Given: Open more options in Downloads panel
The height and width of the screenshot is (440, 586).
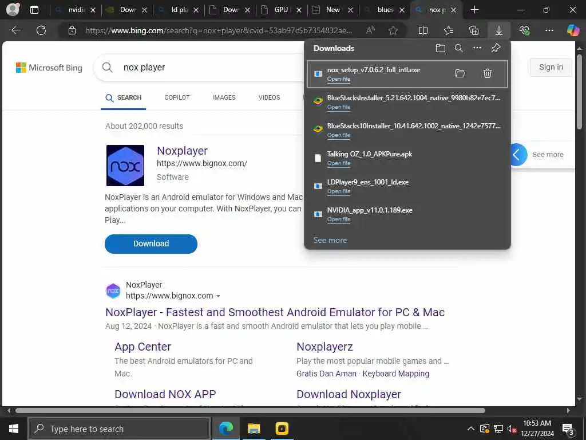Looking at the screenshot, I should 477,48.
